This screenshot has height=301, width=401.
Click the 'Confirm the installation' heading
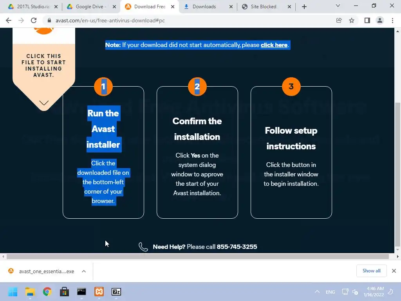click(197, 129)
